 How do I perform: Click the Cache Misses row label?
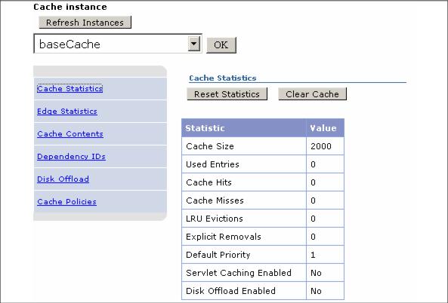(215, 200)
